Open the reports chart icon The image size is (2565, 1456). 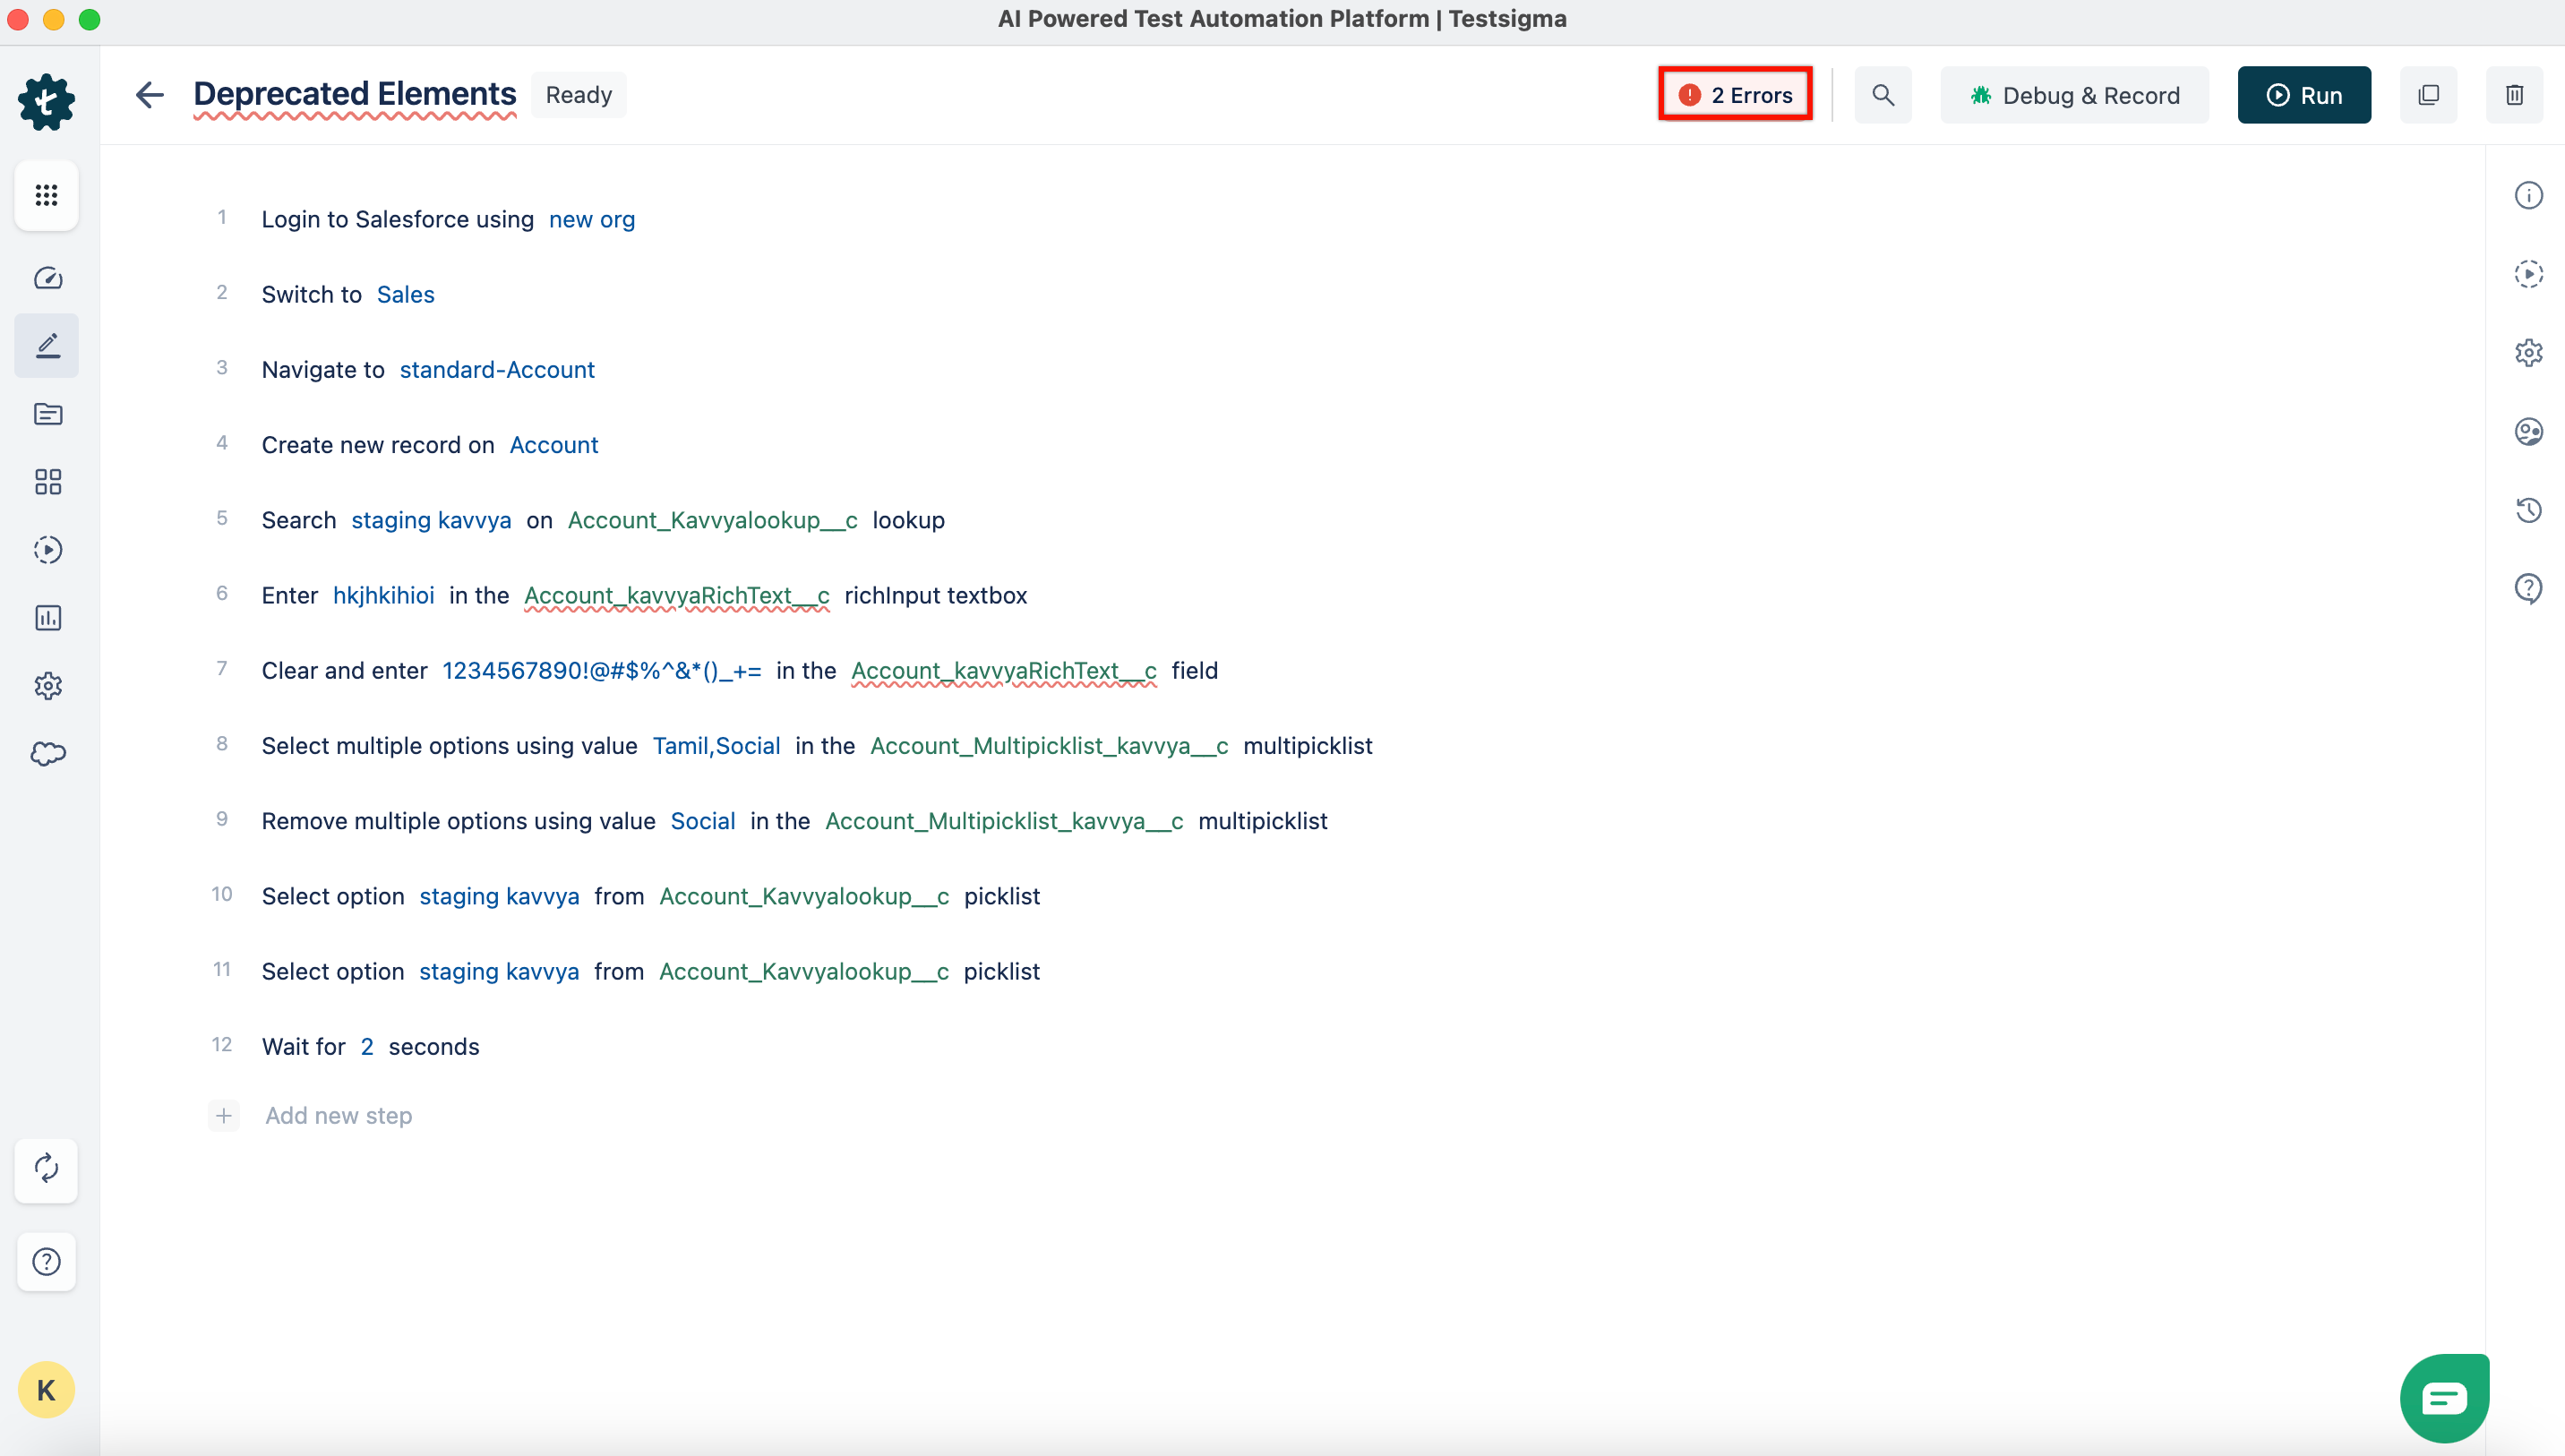pyautogui.click(x=47, y=618)
